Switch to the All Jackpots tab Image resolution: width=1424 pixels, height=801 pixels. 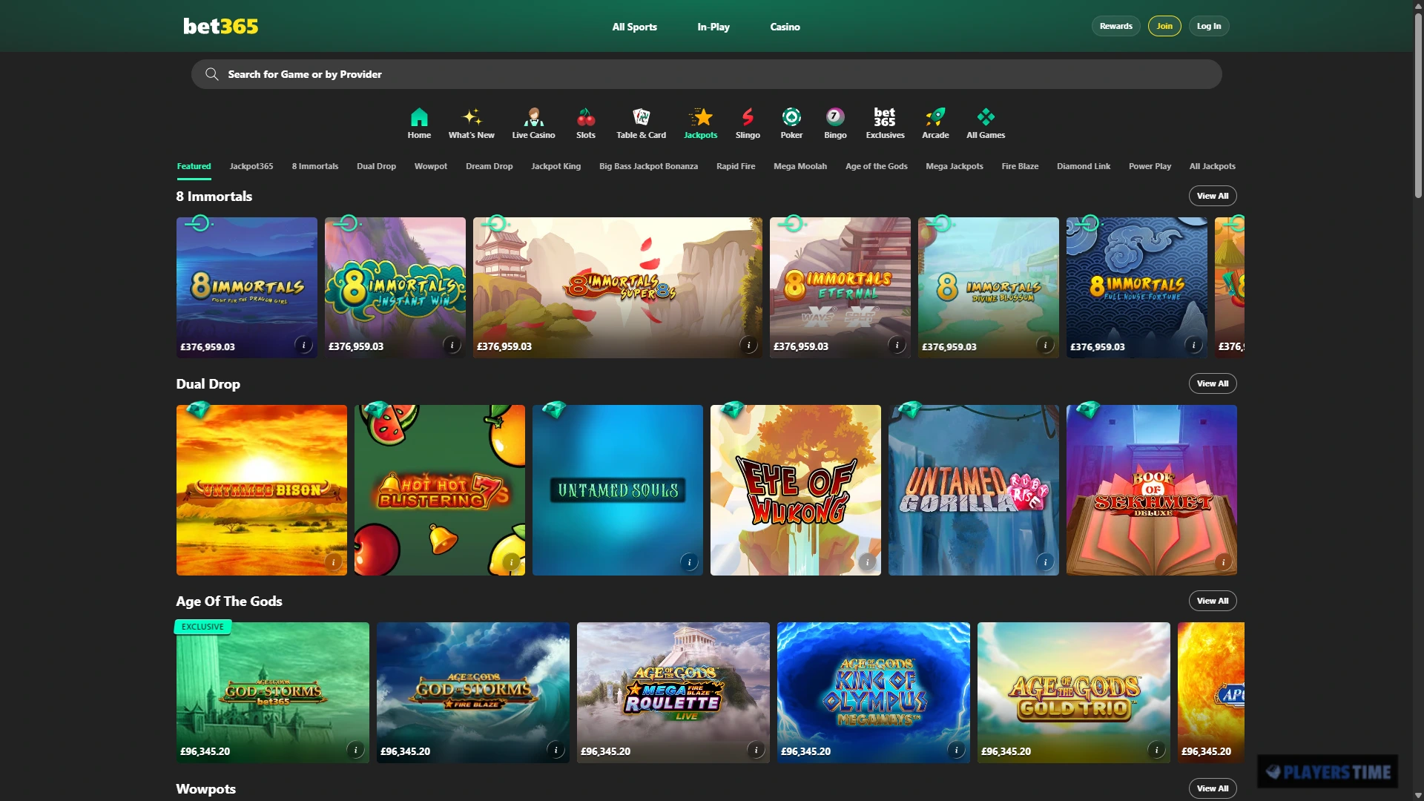click(1213, 166)
